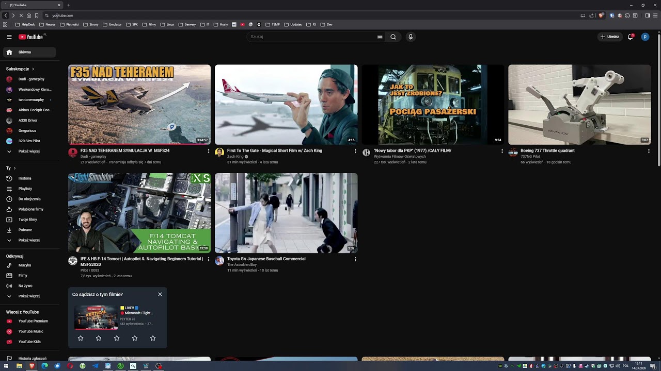Click the Brave Shields lion icon
Image resolution: width=661 pixels, height=371 pixels.
[601, 15]
